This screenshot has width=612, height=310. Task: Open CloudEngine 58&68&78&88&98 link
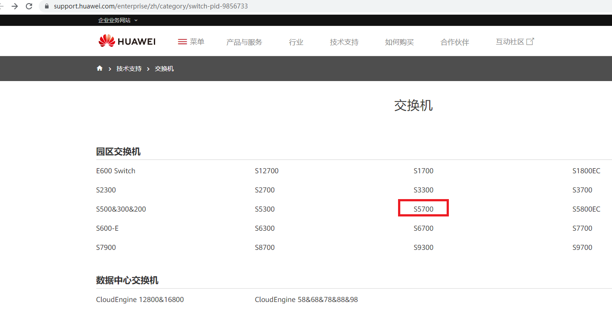tap(306, 299)
